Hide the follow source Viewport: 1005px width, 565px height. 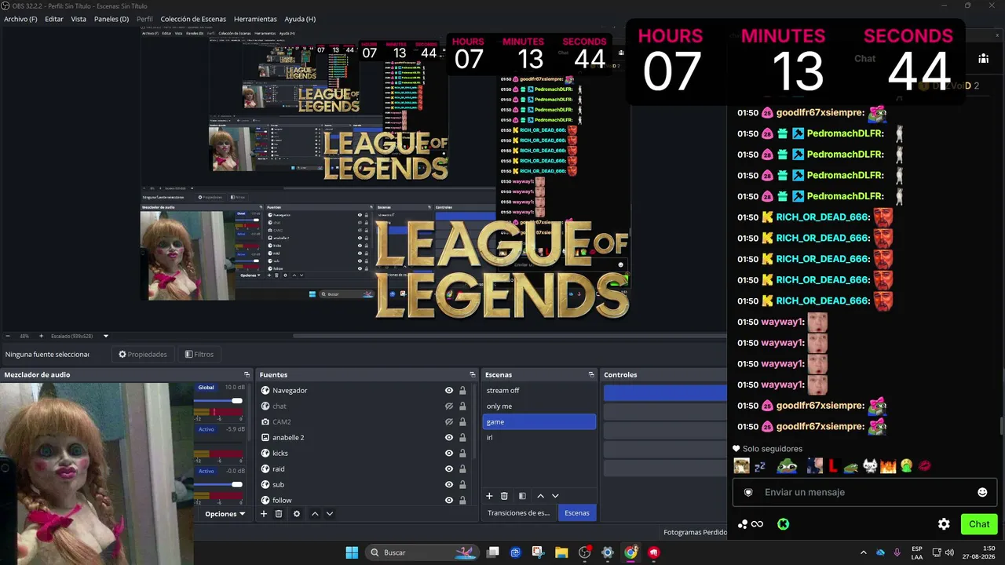(449, 500)
